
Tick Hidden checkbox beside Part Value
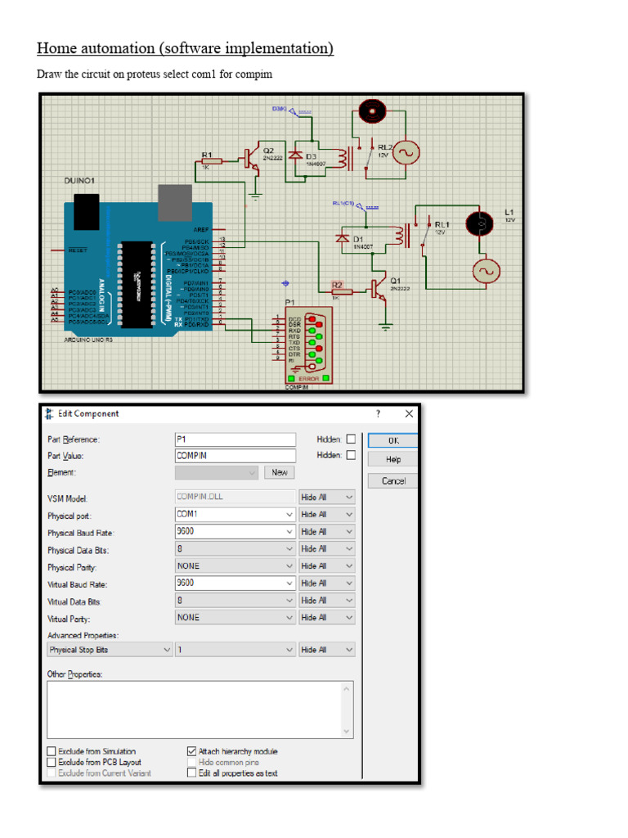351,455
